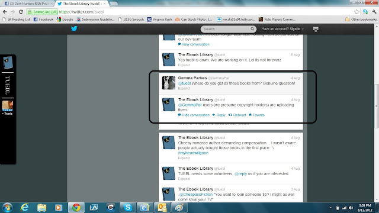This screenshot has height=213, width=379.
Task: Open Outlook from taskbar
Action: pyautogui.click(x=162, y=208)
